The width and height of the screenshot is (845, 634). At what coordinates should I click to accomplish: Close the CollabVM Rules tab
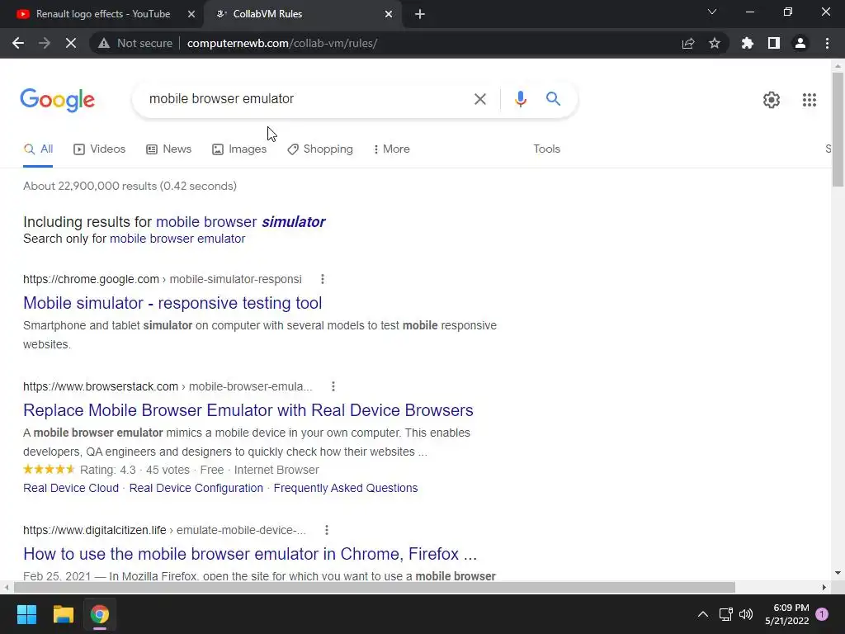[389, 14]
